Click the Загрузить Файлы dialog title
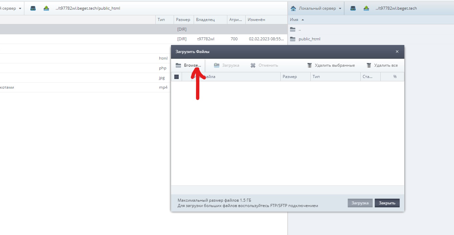The width and height of the screenshot is (454, 235). [x=192, y=52]
